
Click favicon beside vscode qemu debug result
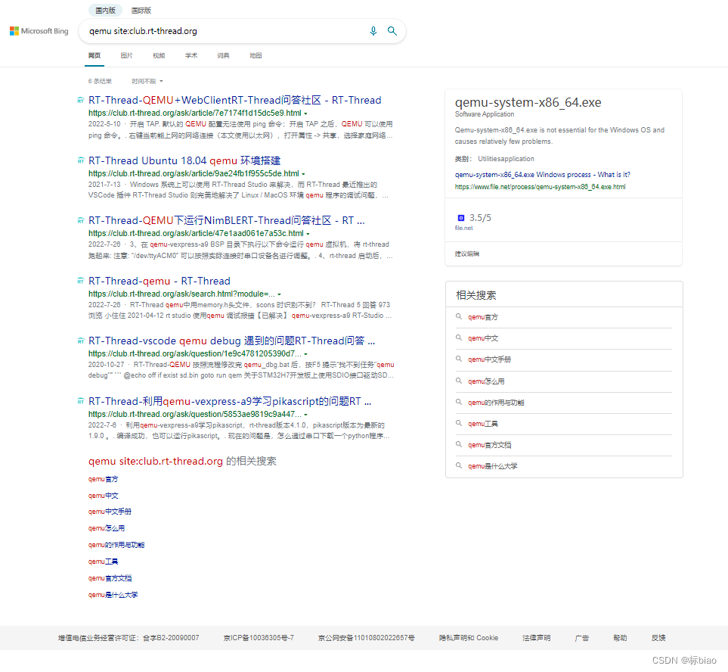[x=81, y=341]
